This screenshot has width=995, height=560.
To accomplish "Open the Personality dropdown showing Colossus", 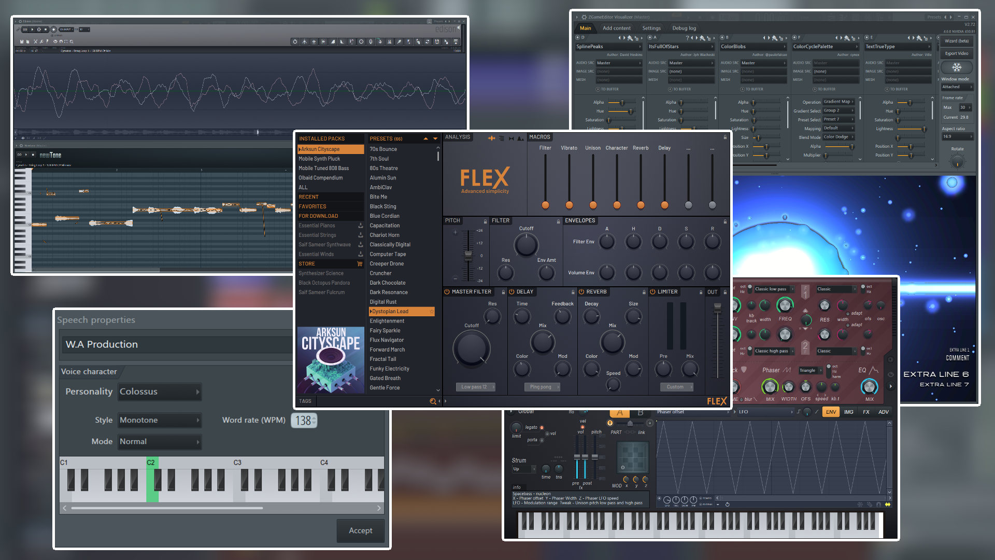I will click(x=159, y=391).
